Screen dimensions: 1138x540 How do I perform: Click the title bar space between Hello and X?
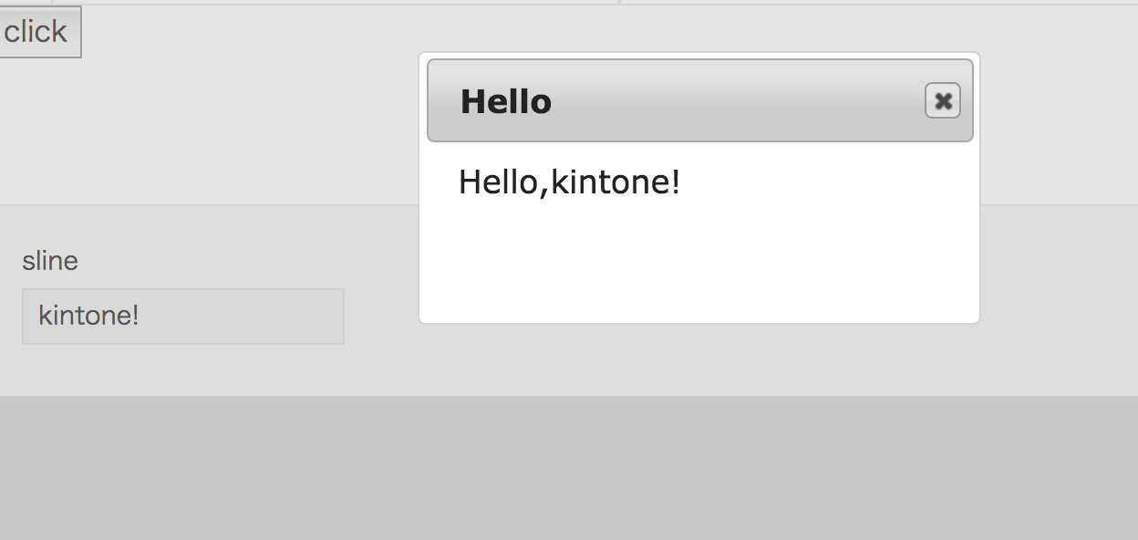[739, 100]
